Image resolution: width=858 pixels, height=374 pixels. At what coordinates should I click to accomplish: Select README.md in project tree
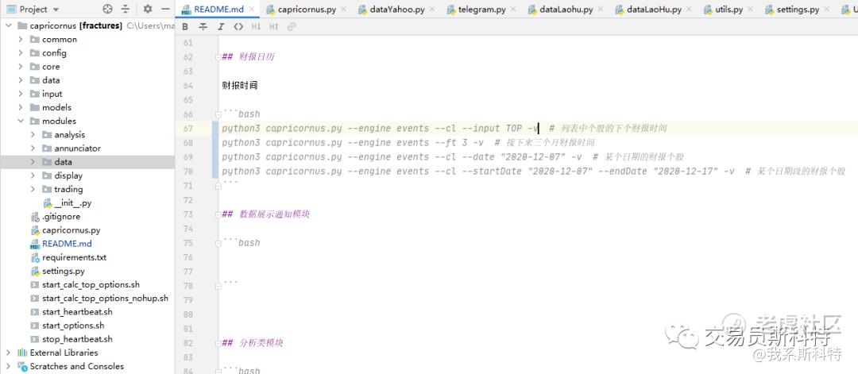click(67, 244)
